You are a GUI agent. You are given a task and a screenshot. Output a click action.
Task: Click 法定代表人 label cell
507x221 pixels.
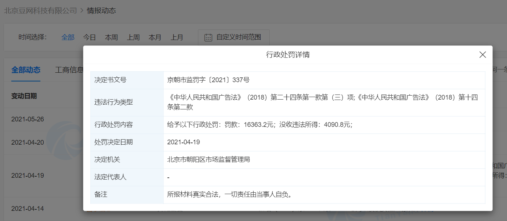[127, 177]
